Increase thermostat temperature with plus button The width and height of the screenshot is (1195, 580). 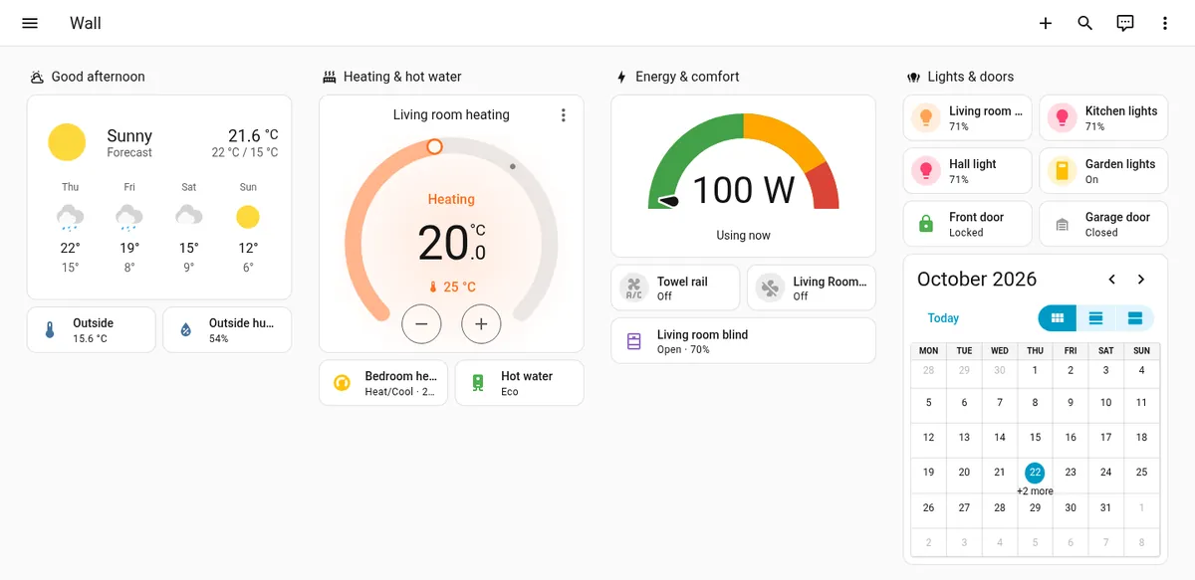pyautogui.click(x=481, y=323)
